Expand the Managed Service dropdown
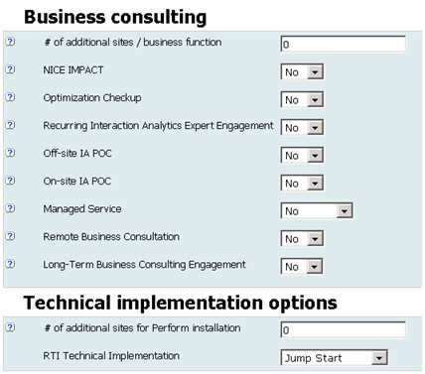The height and width of the screenshot is (374, 425). coord(317,210)
